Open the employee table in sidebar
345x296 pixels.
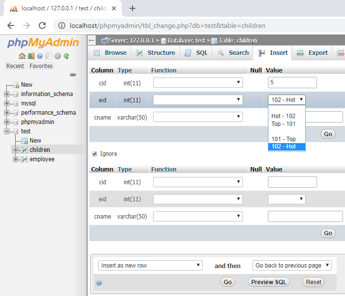point(42,159)
